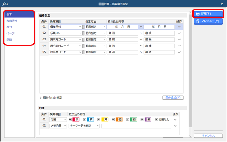
Task: Toggle the 赤 red sticky note checkbox
Action: [70, 119]
